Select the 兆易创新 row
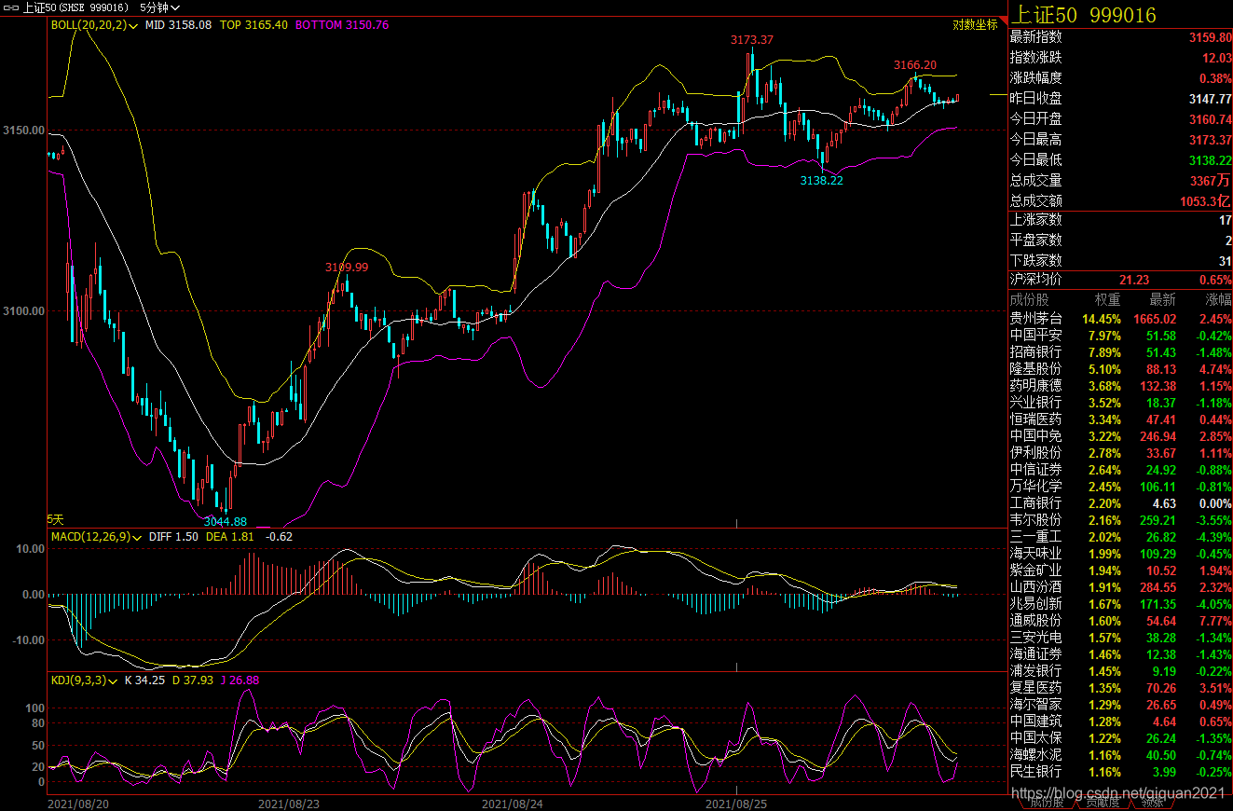The image size is (1233, 811). click(1121, 604)
